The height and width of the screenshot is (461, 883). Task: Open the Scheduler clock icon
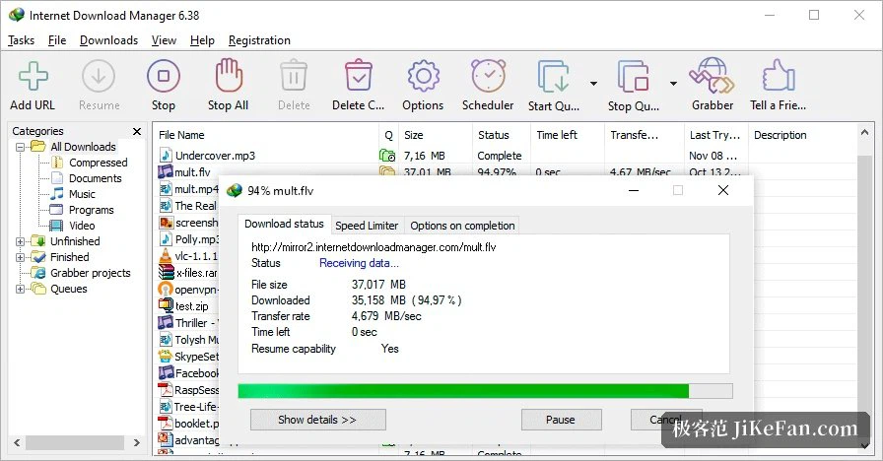coord(488,76)
